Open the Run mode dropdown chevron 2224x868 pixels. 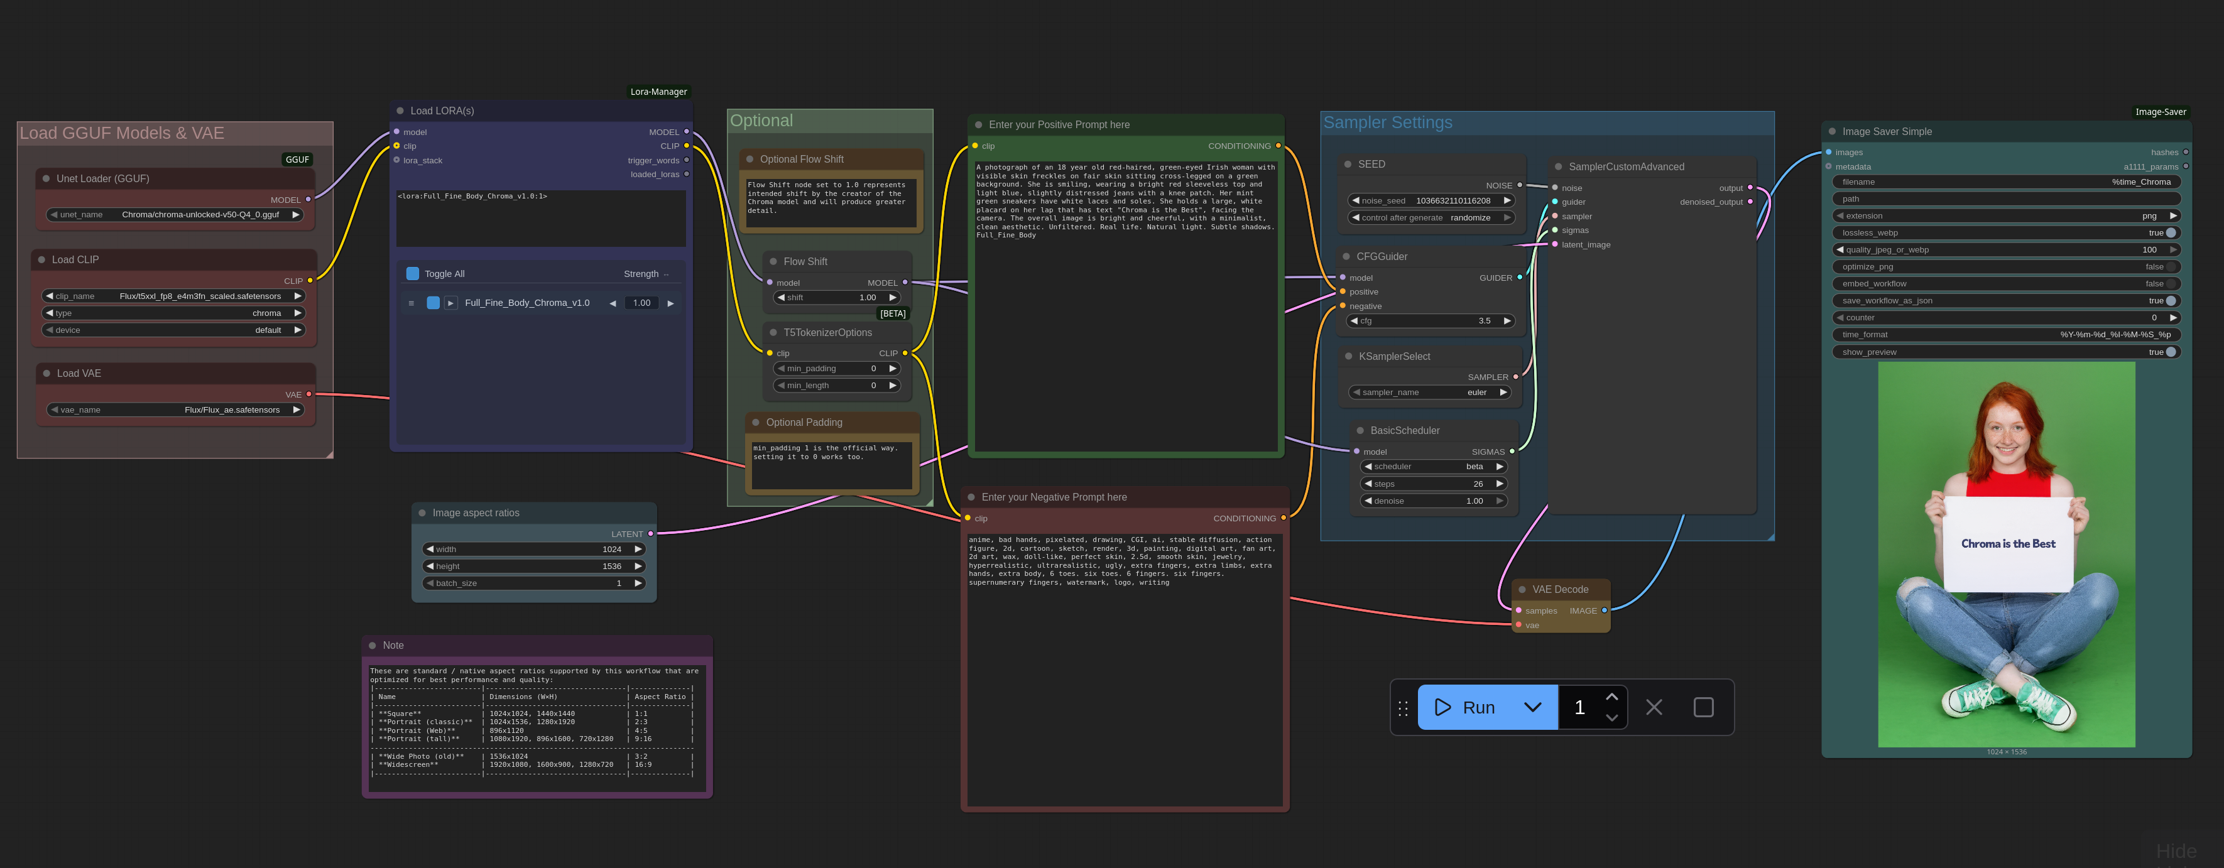click(1532, 707)
